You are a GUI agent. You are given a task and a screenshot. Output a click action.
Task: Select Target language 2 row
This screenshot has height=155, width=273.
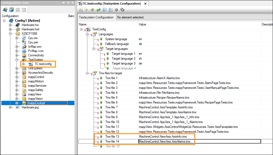(x=123, y=59)
